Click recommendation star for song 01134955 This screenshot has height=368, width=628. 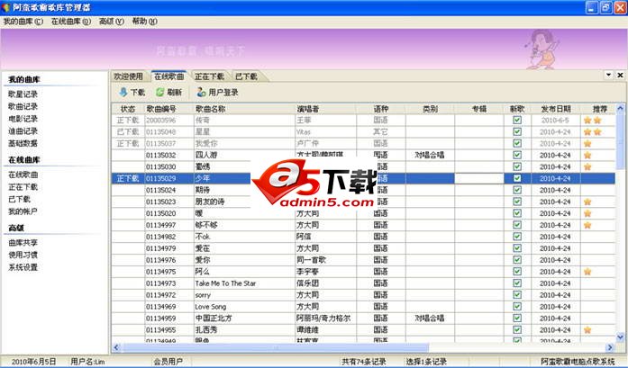click(587, 330)
